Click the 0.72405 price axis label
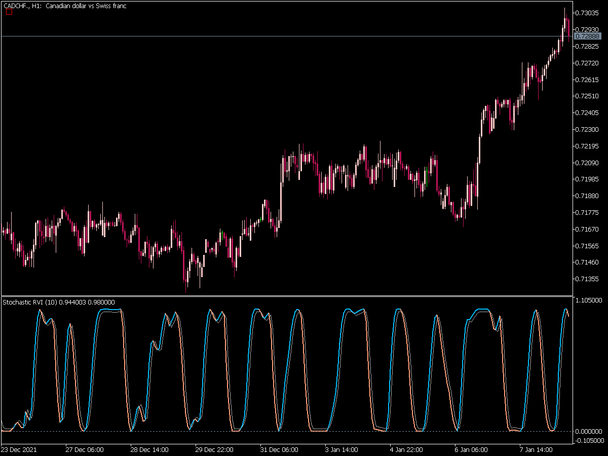This screenshot has width=608, height=456. point(588,113)
